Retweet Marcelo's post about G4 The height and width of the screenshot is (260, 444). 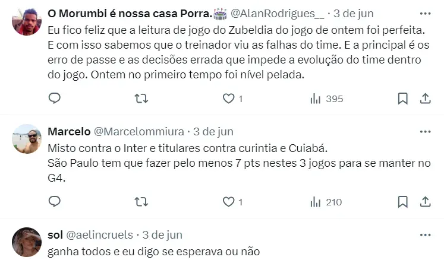141,202
